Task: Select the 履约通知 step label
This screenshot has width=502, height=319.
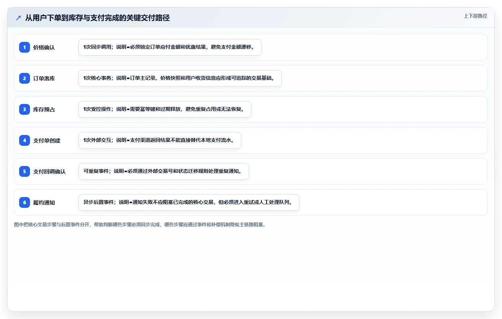Action: (x=44, y=202)
